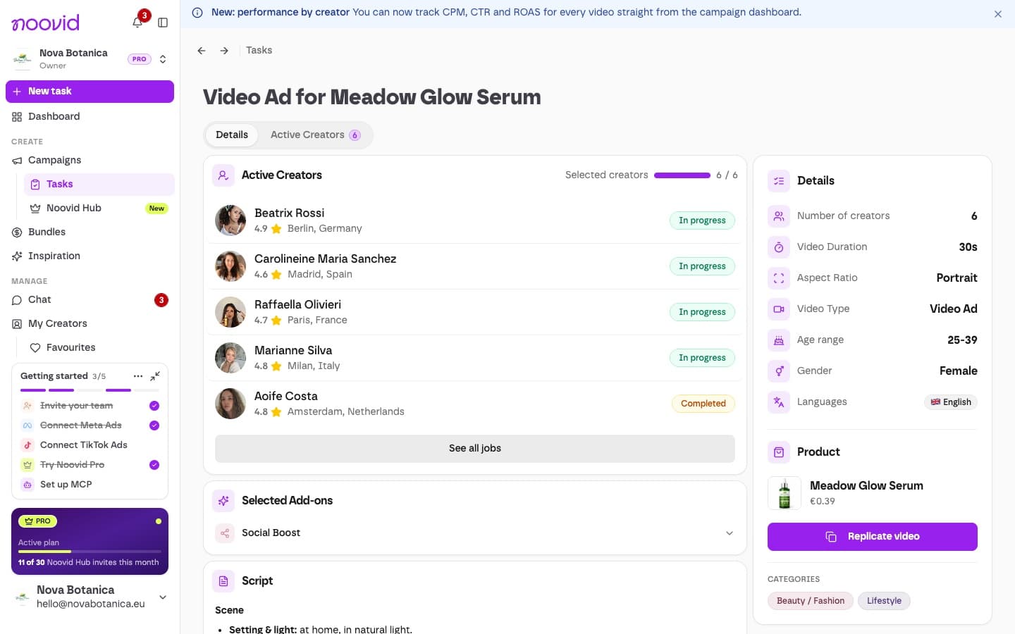Toggle the Invite your team checkmark

(154, 406)
